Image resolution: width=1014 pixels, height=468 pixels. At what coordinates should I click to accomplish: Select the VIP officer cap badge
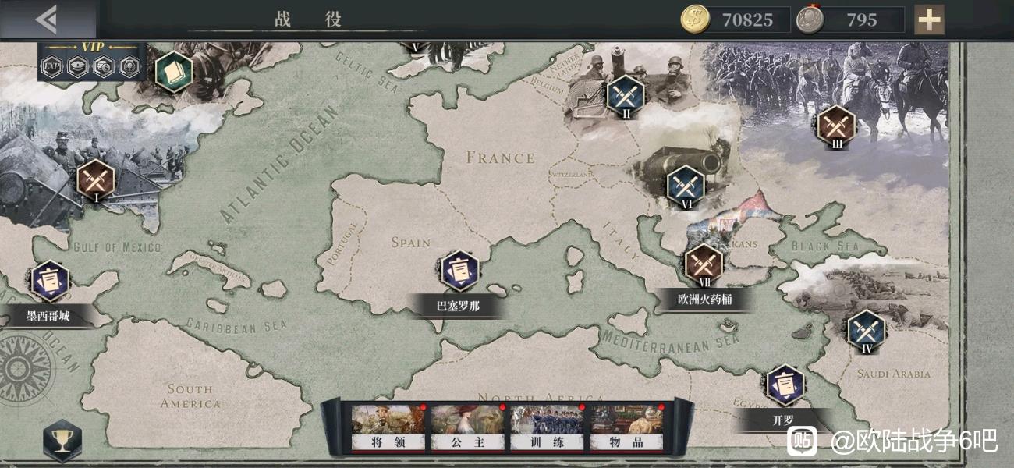click(x=77, y=68)
